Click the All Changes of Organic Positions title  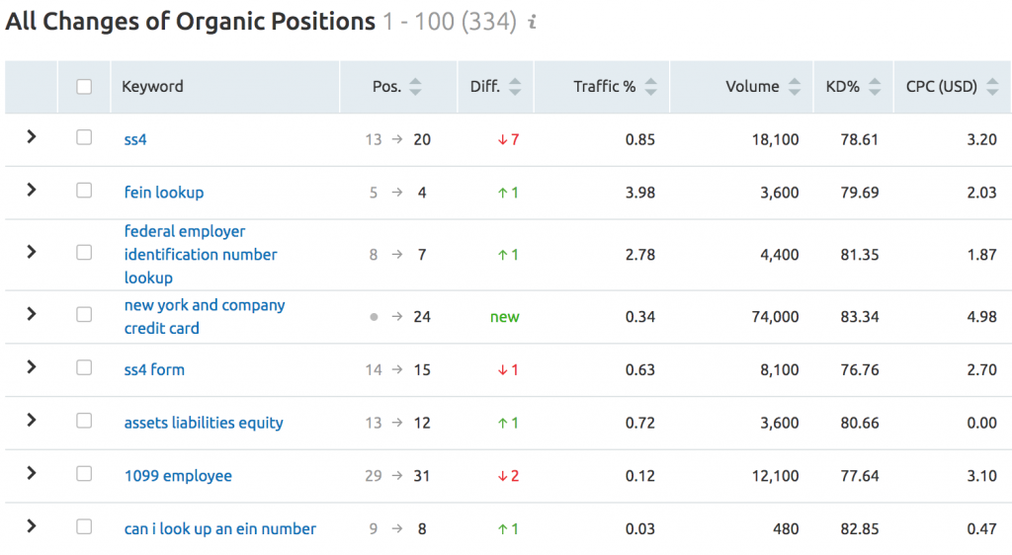191,22
